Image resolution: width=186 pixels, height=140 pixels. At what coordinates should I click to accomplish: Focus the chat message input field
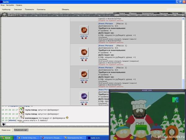tap(57, 124)
